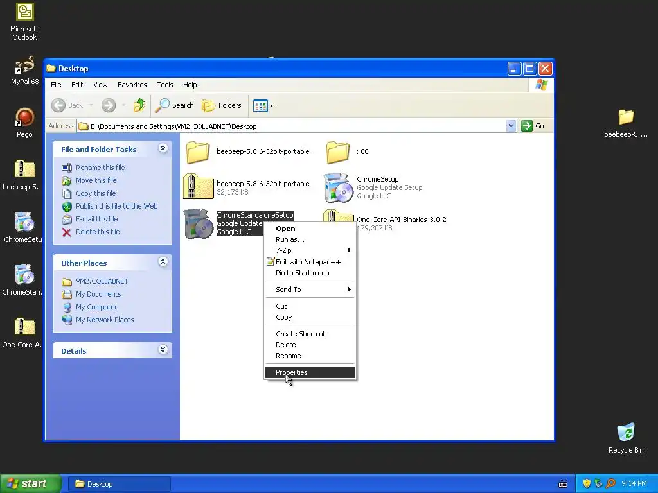Click the Start button
Viewport: 658px width, 493px height.
[31, 484]
